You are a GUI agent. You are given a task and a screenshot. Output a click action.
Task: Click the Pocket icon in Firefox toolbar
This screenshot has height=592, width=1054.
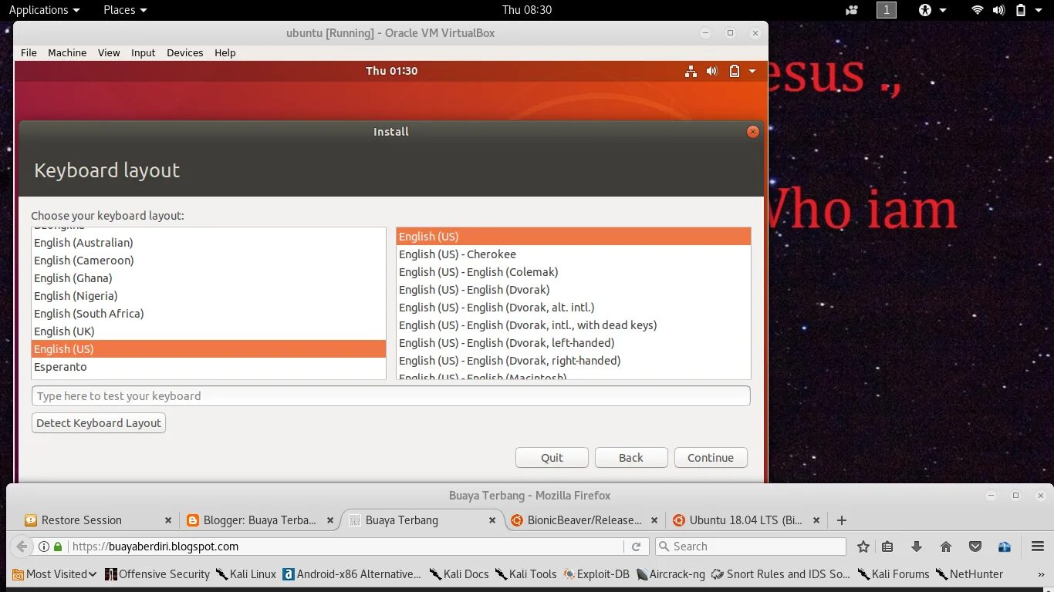[975, 547]
